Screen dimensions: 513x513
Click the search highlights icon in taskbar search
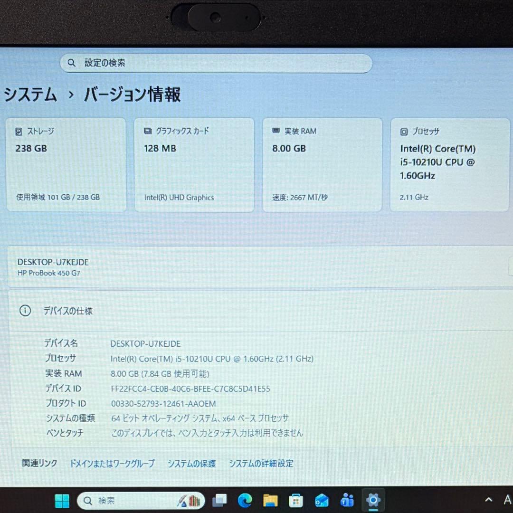pyautogui.click(x=189, y=501)
